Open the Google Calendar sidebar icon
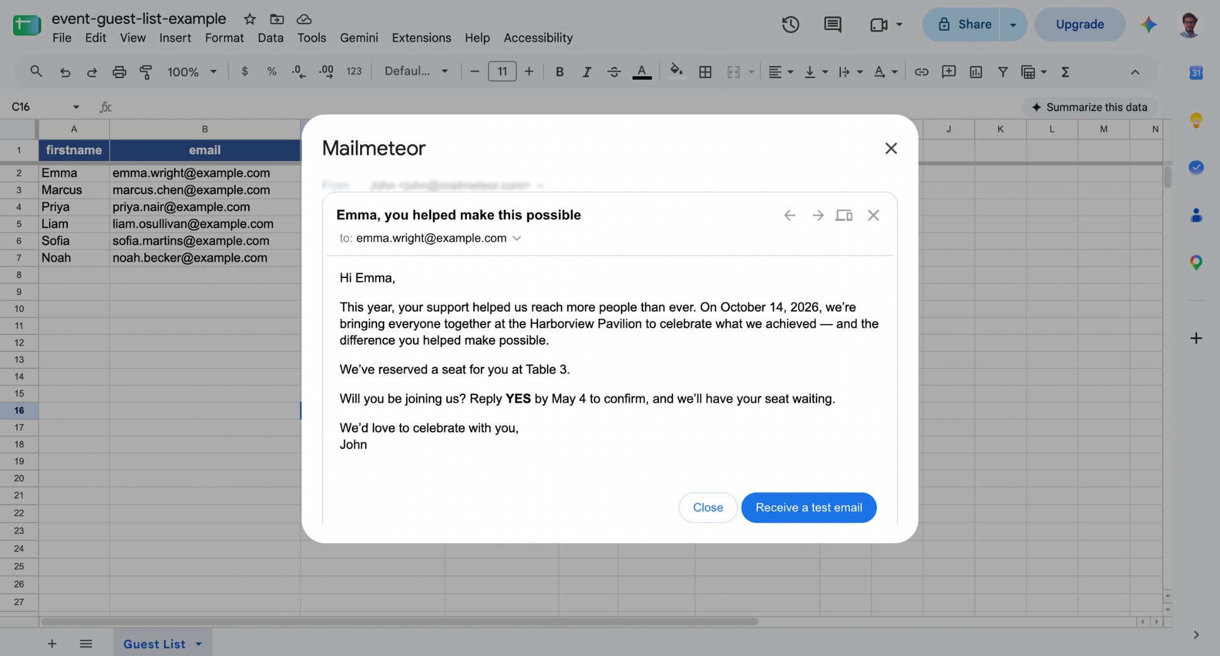This screenshot has width=1220, height=656. [x=1195, y=72]
